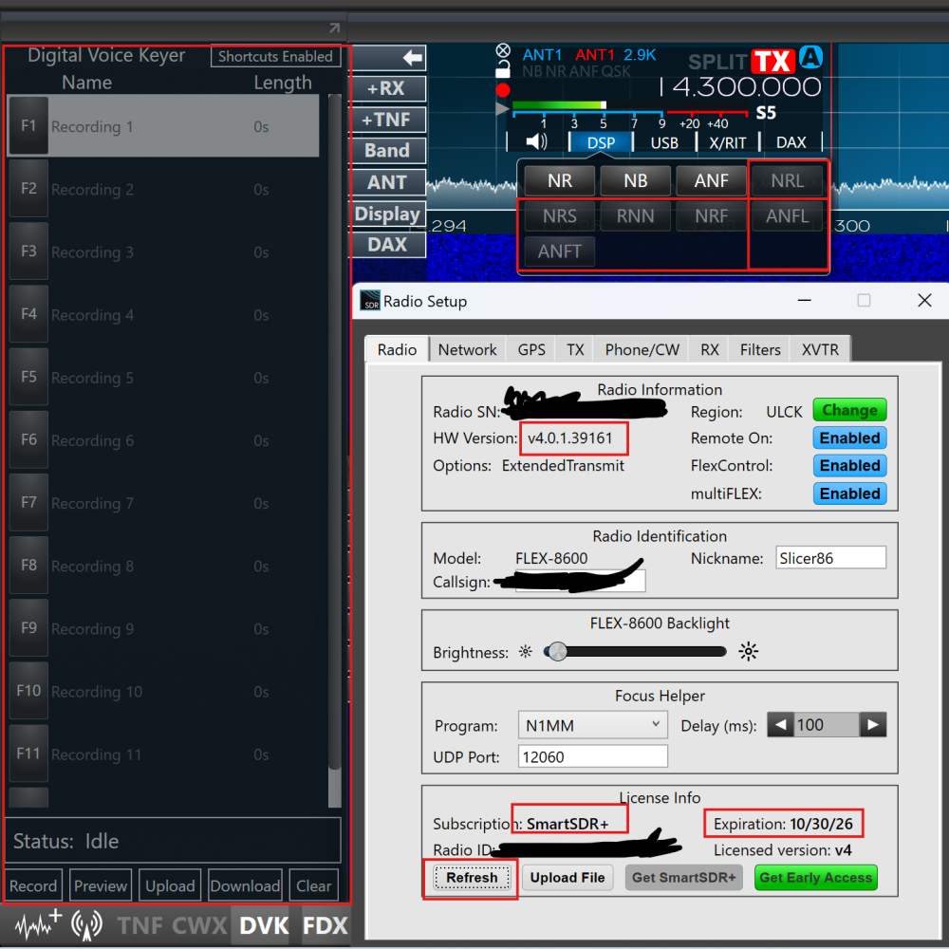Screen dimensions: 949x949
Task: Toggle the NRL button
Action: click(x=787, y=181)
